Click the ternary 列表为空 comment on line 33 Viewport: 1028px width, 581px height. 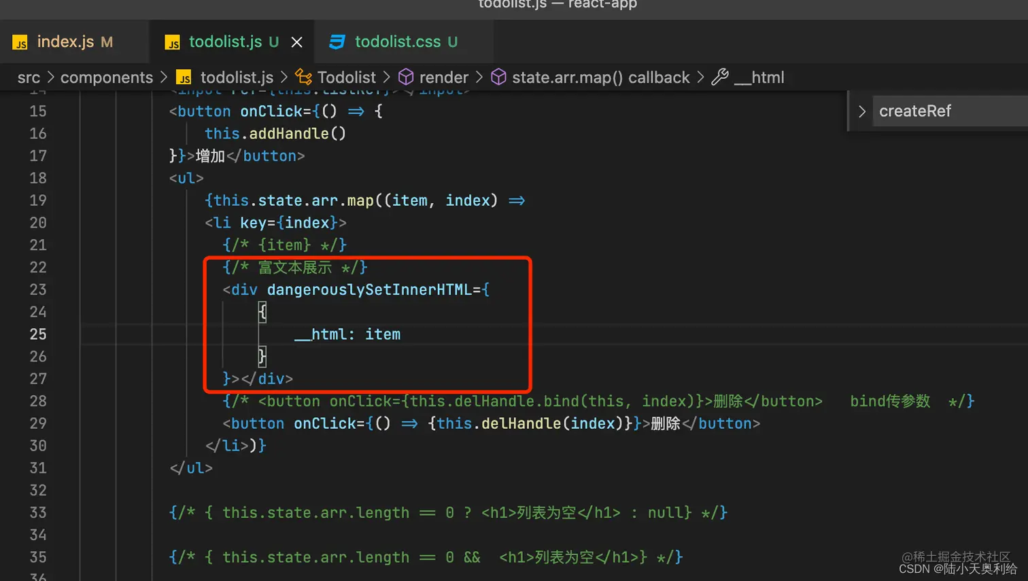pyautogui.click(x=448, y=512)
